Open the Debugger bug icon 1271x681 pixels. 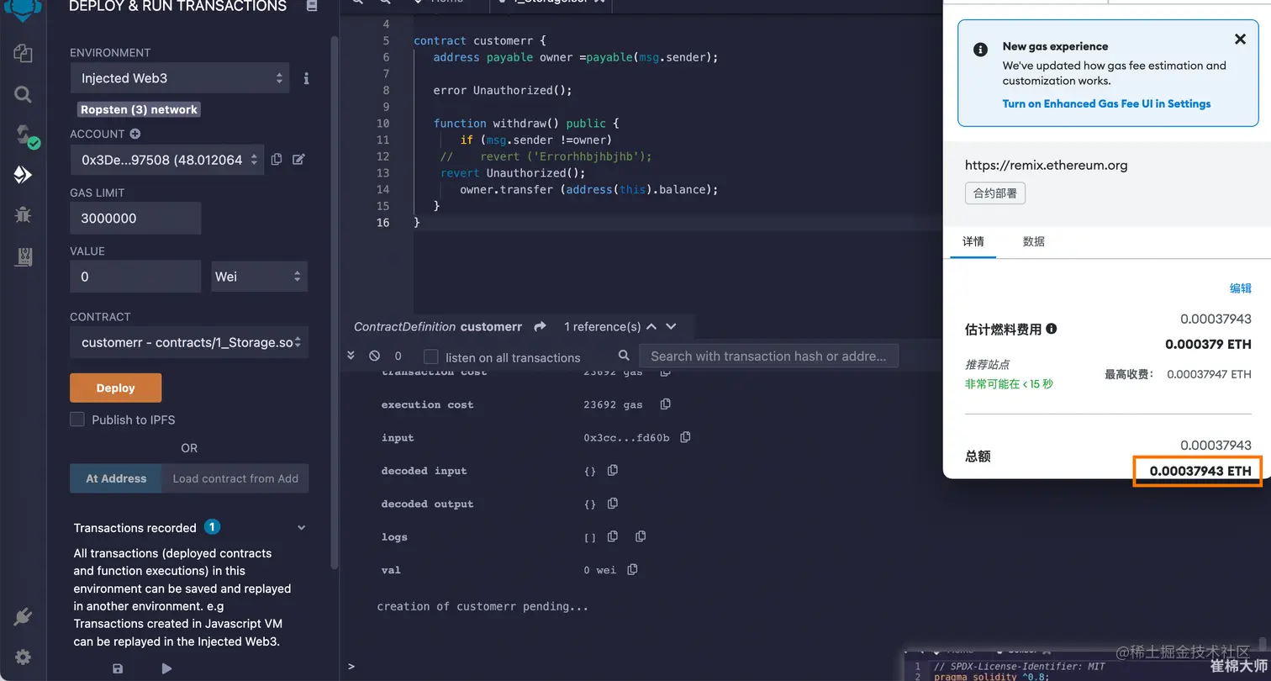click(23, 214)
